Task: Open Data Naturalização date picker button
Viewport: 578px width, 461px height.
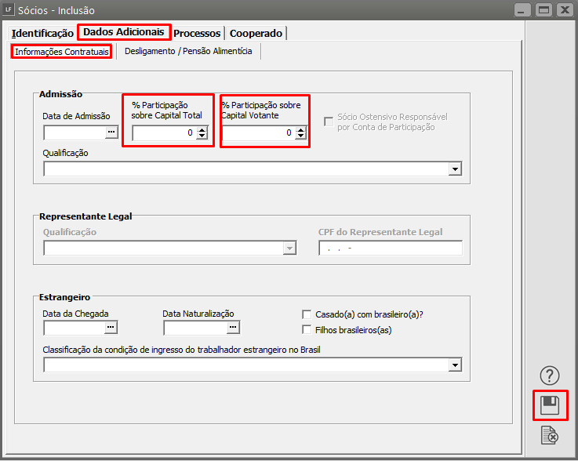Action: [x=232, y=327]
